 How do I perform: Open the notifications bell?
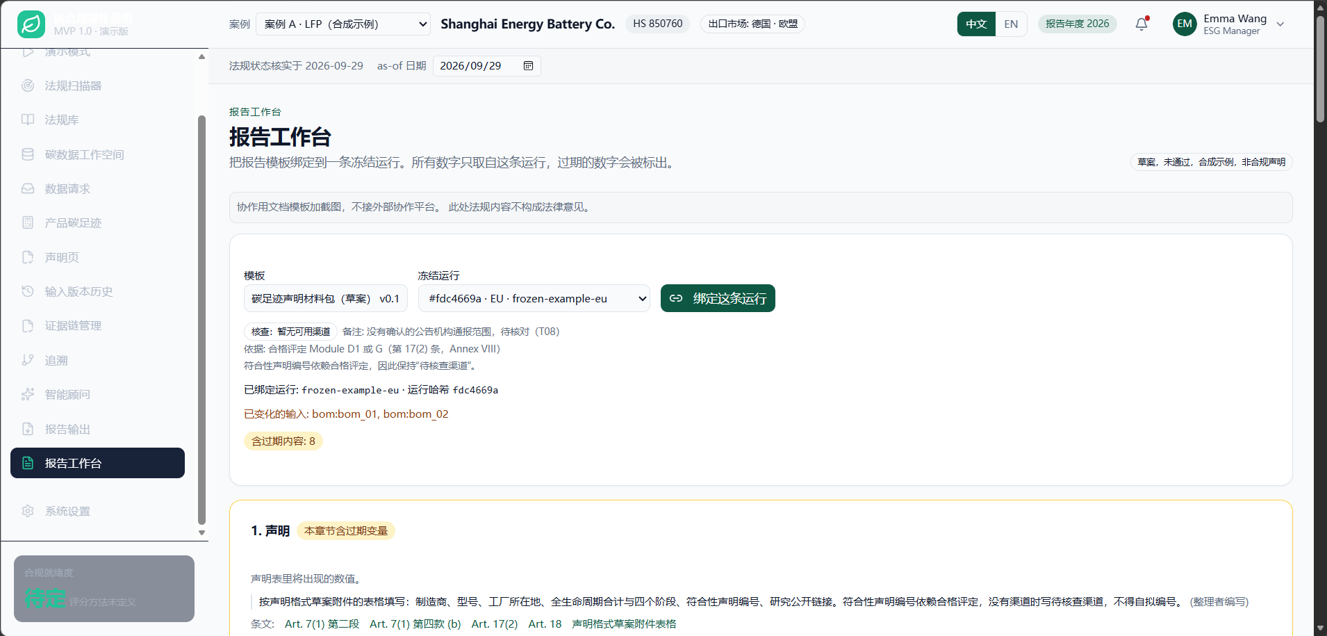[x=1141, y=24]
